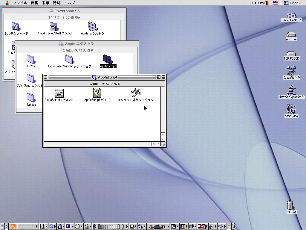Open popup arrow beside the color bars monitor icon
The height and width of the screenshot is (230, 306).
click(x=186, y=226)
